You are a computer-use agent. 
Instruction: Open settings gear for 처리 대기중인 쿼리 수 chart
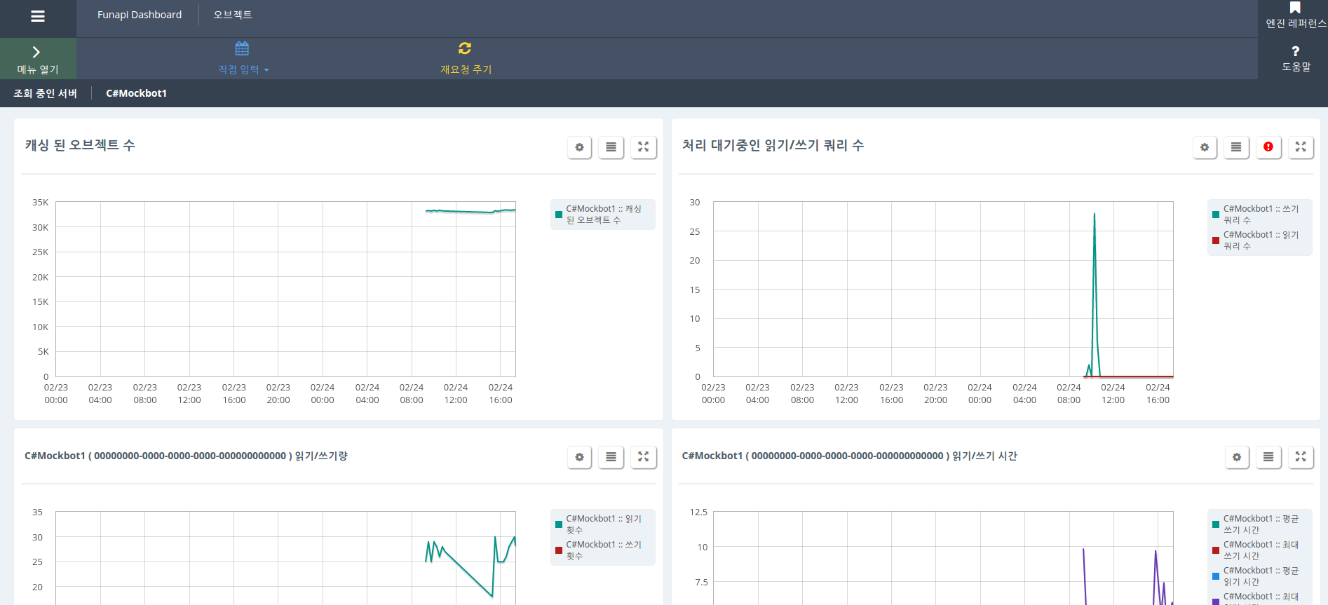[x=1205, y=147]
